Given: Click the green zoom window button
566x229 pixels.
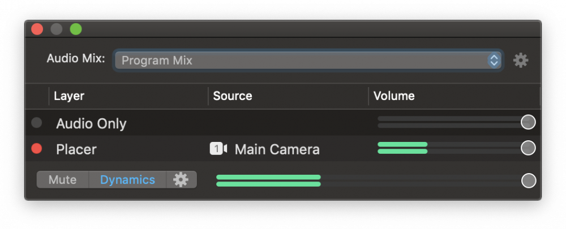Looking at the screenshot, I should click(x=76, y=29).
